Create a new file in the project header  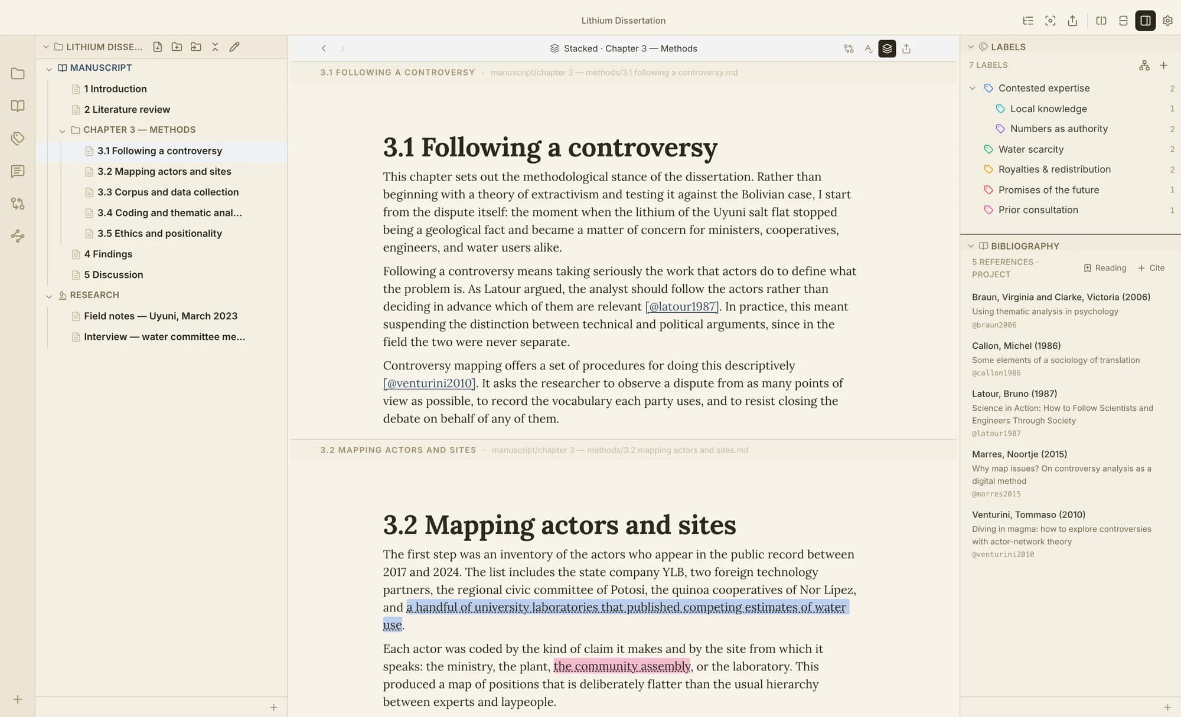158,47
